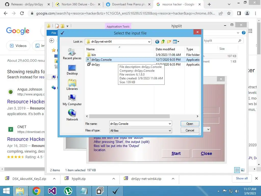Open Chrome side panel
The height and width of the screenshot is (196, 261).
[239, 13]
